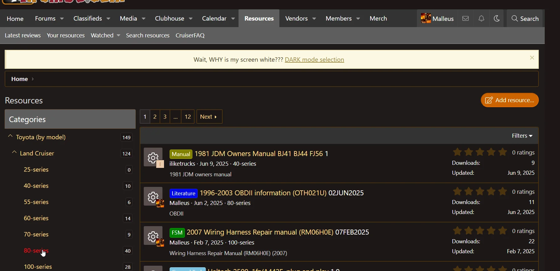The image size is (560, 271).
Task: Select the 100-series category
Action: click(38, 267)
